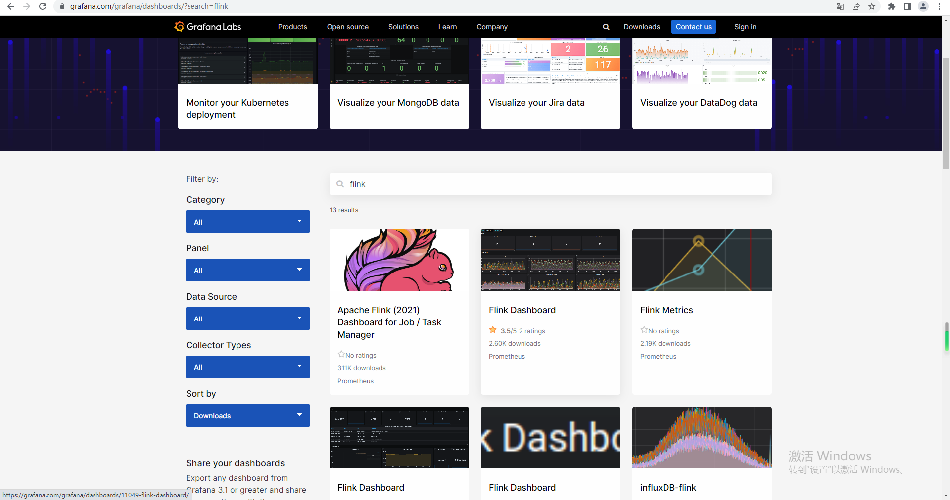Viewport: 950px width, 500px height.
Task: Click '2.19K downloads' on Flink Metrics card
Action: pyautogui.click(x=665, y=343)
